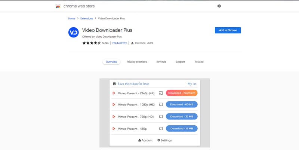Click the cast icon in 480p row
The image size is (299, 150).
click(x=161, y=129)
